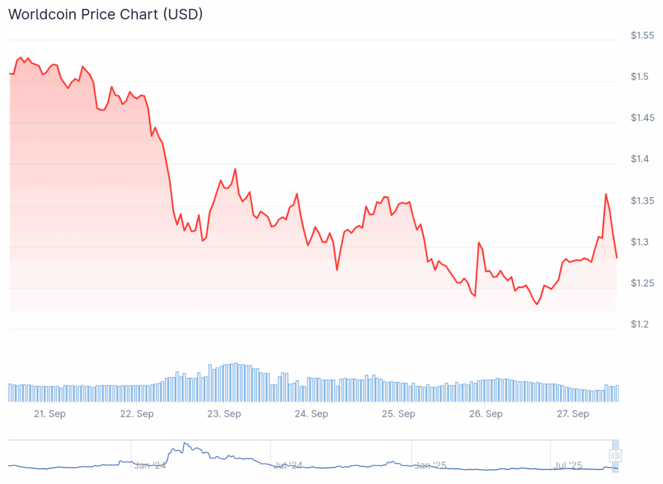This screenshot has height=484, width=663.
Task: Select the Jan '25 marker in navigator
Action: [x=431, y=465]
